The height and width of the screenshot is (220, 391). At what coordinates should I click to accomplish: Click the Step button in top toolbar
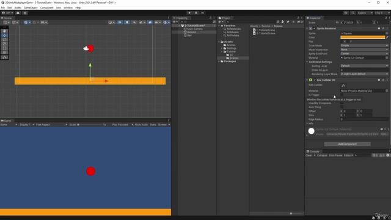point(202,13)
